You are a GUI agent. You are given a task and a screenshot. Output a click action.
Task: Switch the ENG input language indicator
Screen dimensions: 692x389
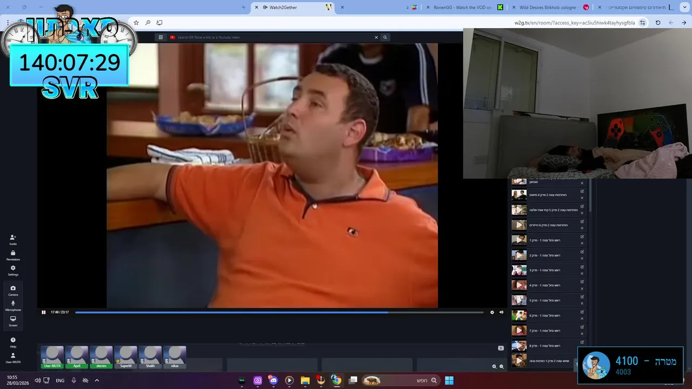click(x=60, y=380)
